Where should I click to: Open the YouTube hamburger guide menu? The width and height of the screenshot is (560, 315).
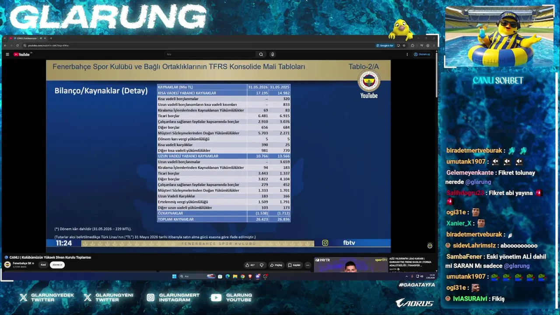coord(7,54)
